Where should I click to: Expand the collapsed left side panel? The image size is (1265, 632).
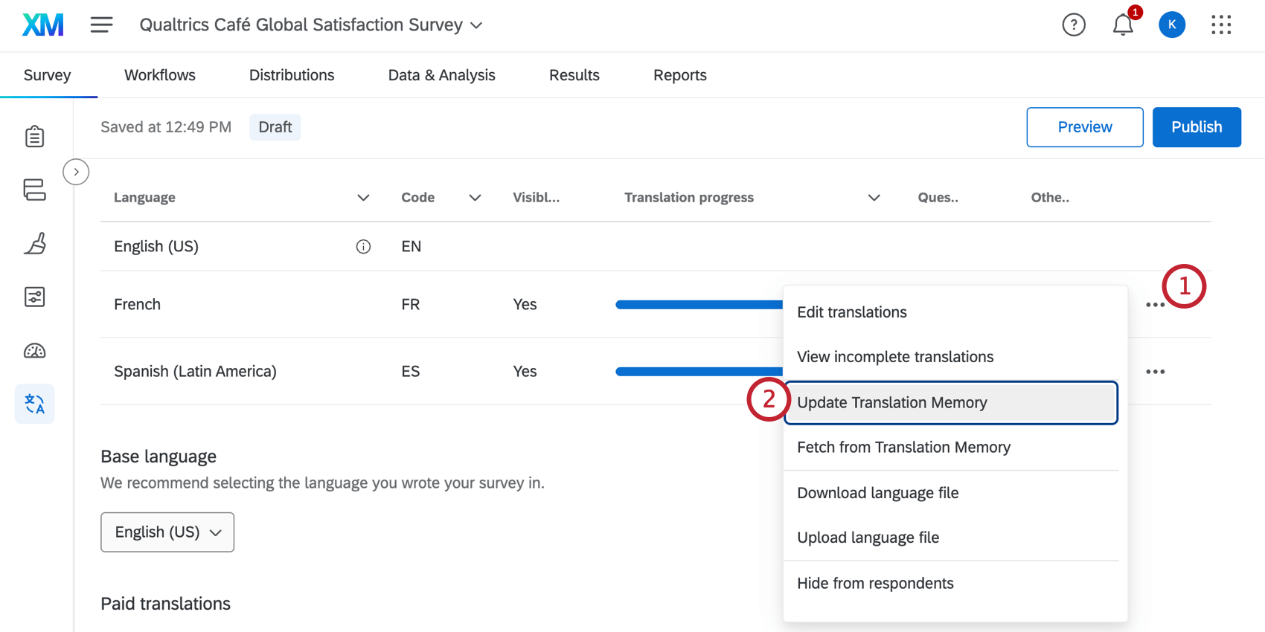click(x=76, y=172)
